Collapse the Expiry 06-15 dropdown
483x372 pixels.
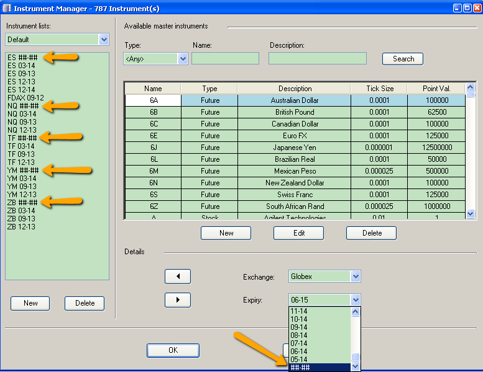click(356, 300)
